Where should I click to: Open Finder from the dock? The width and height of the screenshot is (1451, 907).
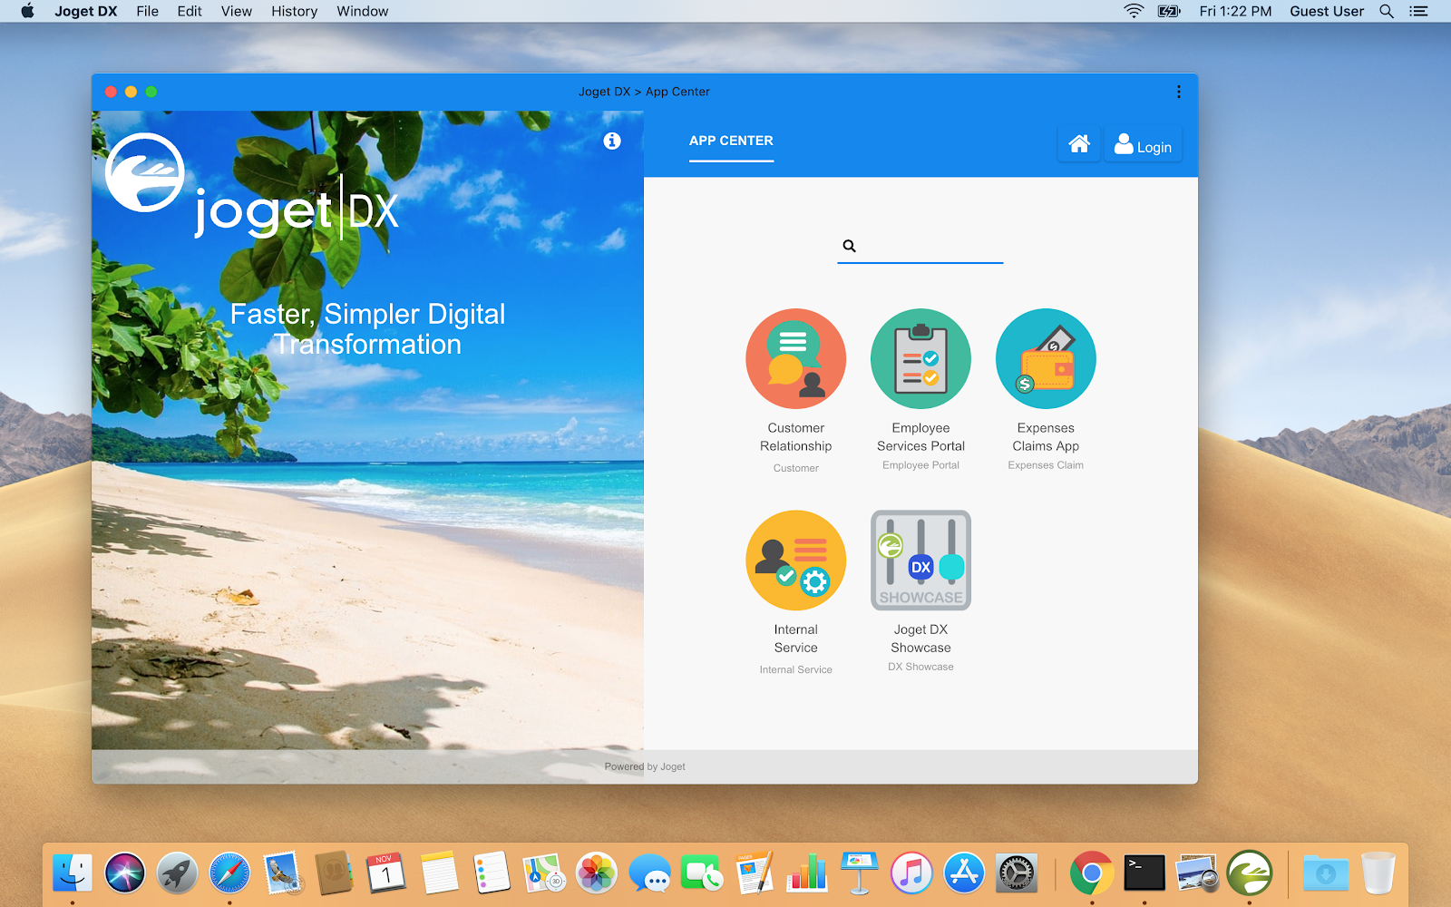click(72, 873)
